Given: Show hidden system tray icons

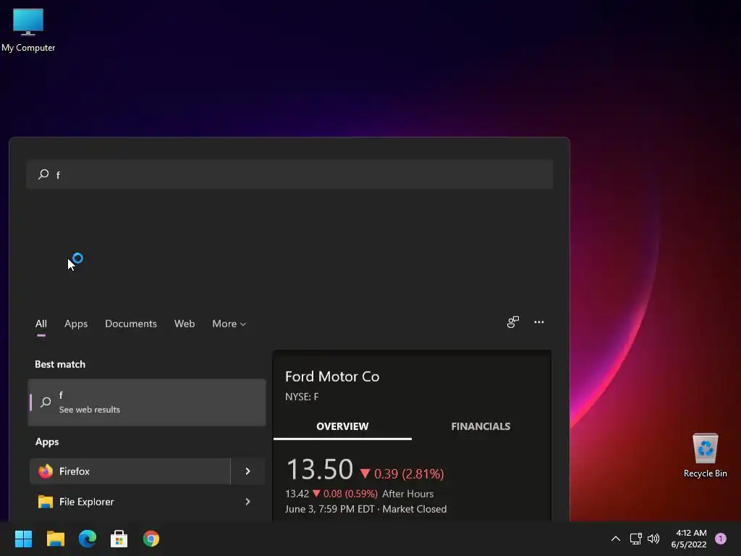Looking at the screenshot, I should 616,539.
